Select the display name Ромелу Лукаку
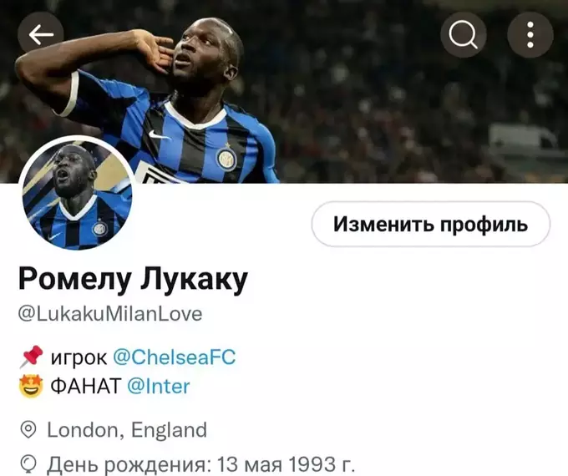This screenshot has width=568, height=476. [133, 280]
